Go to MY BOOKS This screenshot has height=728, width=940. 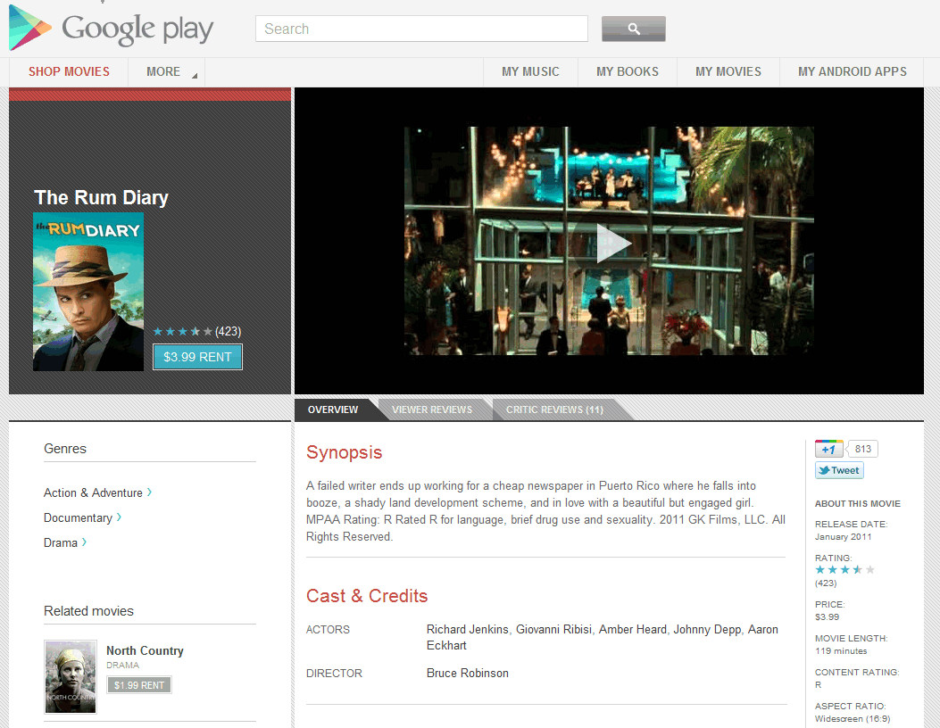[627, 72]
